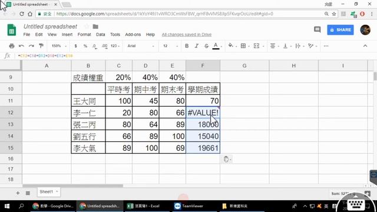Image resolution: width=377 pixels, height=212 pixels.
Task: Click the blue SHARE button
Action: click(340, 30)
